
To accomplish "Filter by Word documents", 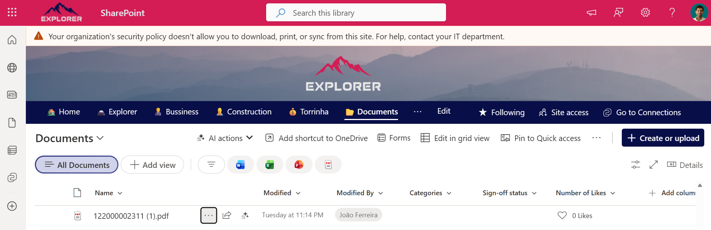I will (241, 165).
